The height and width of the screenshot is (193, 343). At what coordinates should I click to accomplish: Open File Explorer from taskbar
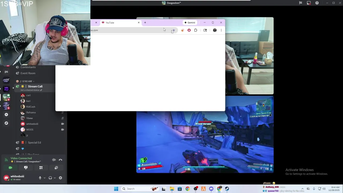[172, 189]
